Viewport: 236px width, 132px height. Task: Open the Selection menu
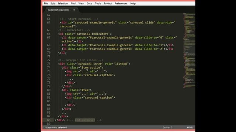coord(63,3)
